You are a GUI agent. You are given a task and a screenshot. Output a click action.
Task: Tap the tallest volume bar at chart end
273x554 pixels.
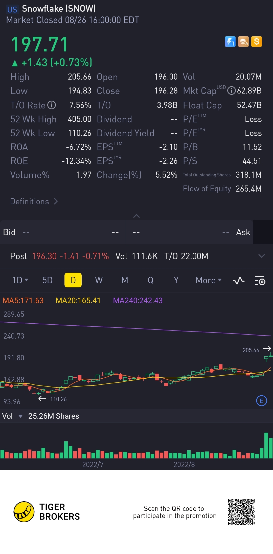[266, 445]
